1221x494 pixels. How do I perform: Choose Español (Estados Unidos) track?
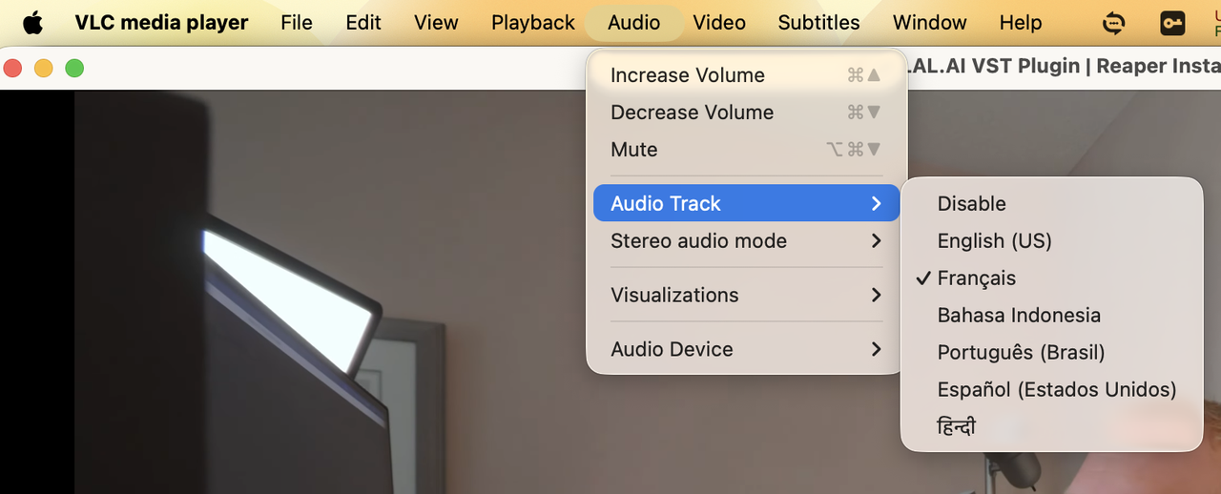point(1051,389)
